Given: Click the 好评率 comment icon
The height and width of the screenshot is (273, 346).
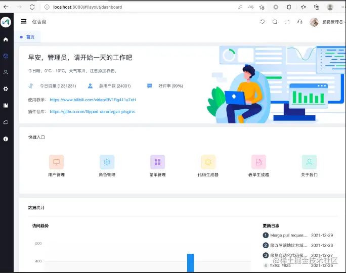Looking at the screenshot, I should [149, 86].
